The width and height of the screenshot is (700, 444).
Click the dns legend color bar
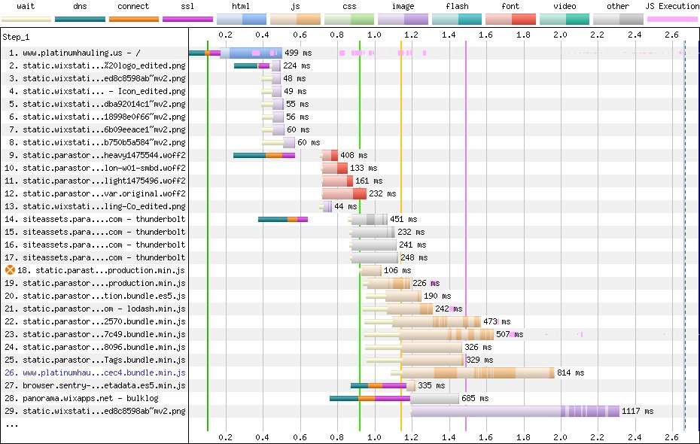[80, 18]
